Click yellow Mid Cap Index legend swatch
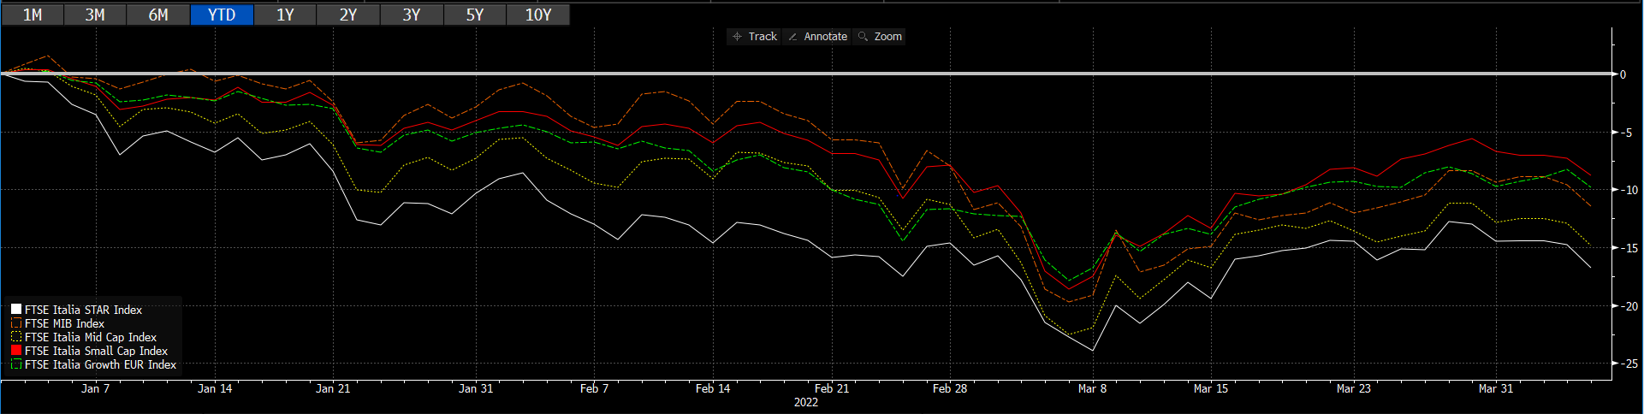Screen dimensions: 1644x414 (16, 337)
